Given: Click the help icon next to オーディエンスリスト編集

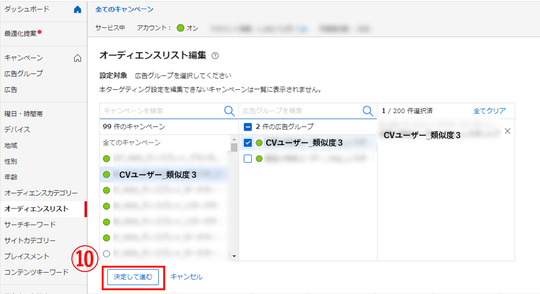Looking at the screenshot, I should [215, 56].
